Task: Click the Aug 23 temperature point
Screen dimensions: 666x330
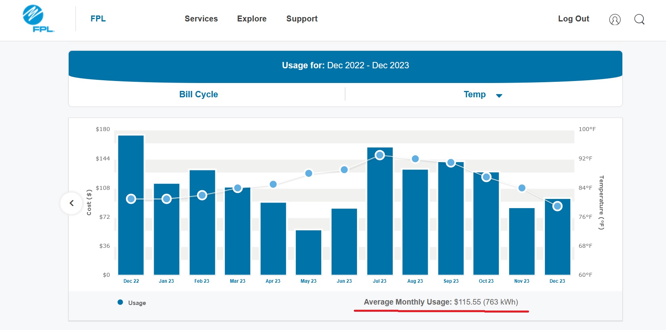Action: (415, 159)
